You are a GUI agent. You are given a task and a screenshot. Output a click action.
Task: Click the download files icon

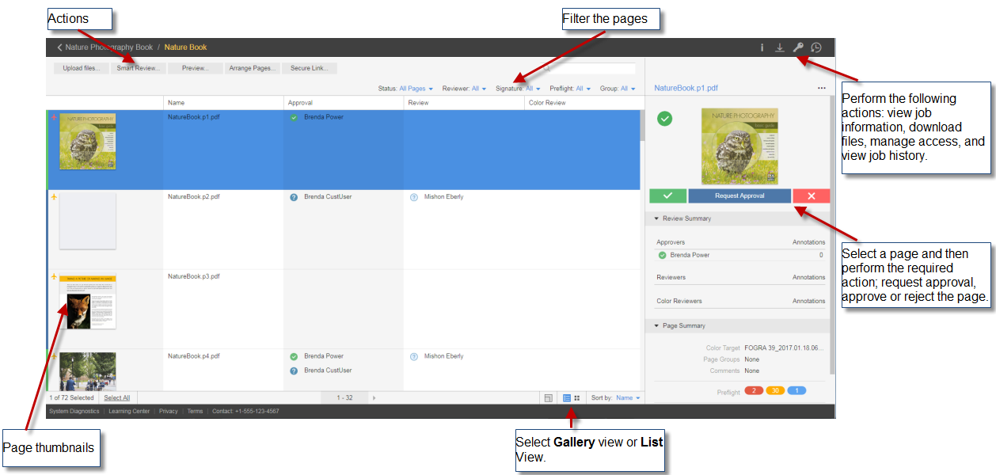[x=780, y=47]
